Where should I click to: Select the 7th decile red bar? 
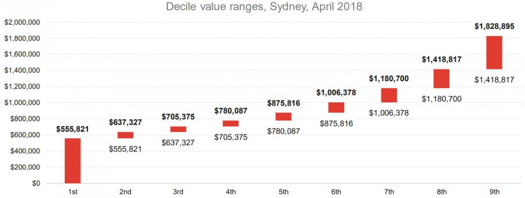(x=389, y=95)
